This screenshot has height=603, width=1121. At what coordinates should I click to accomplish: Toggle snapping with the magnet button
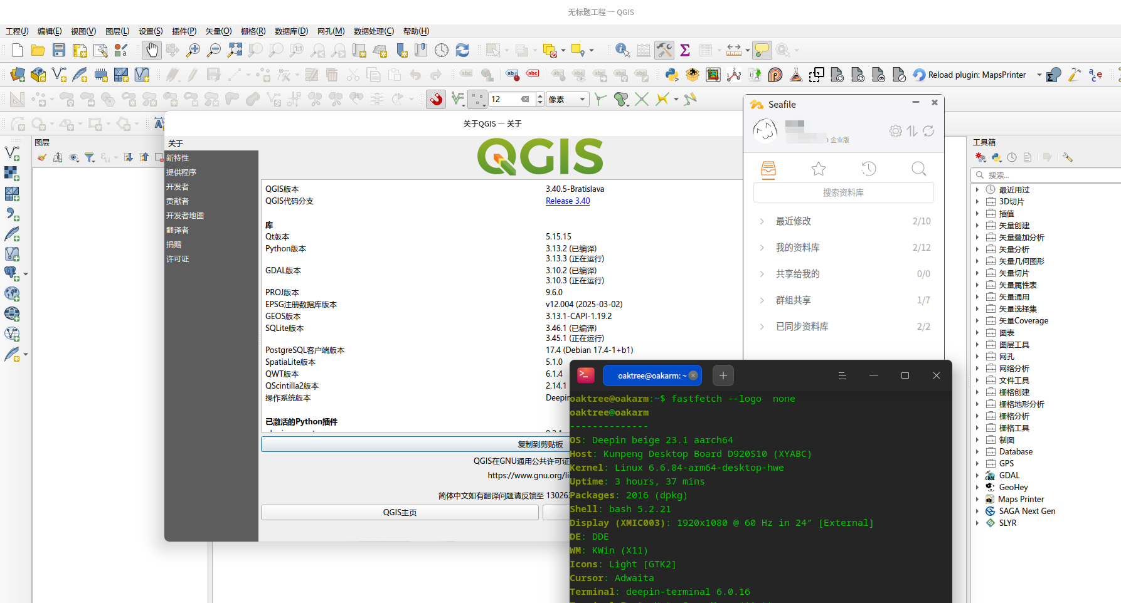coord(436,99)
